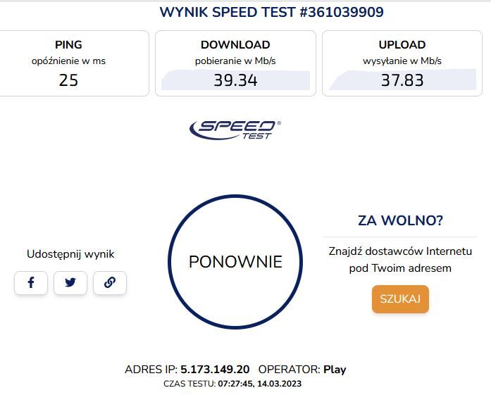Click the SpeedTest logo
Image resolution: width=491 pixels, height=414 pixels.
coord(235,130)
